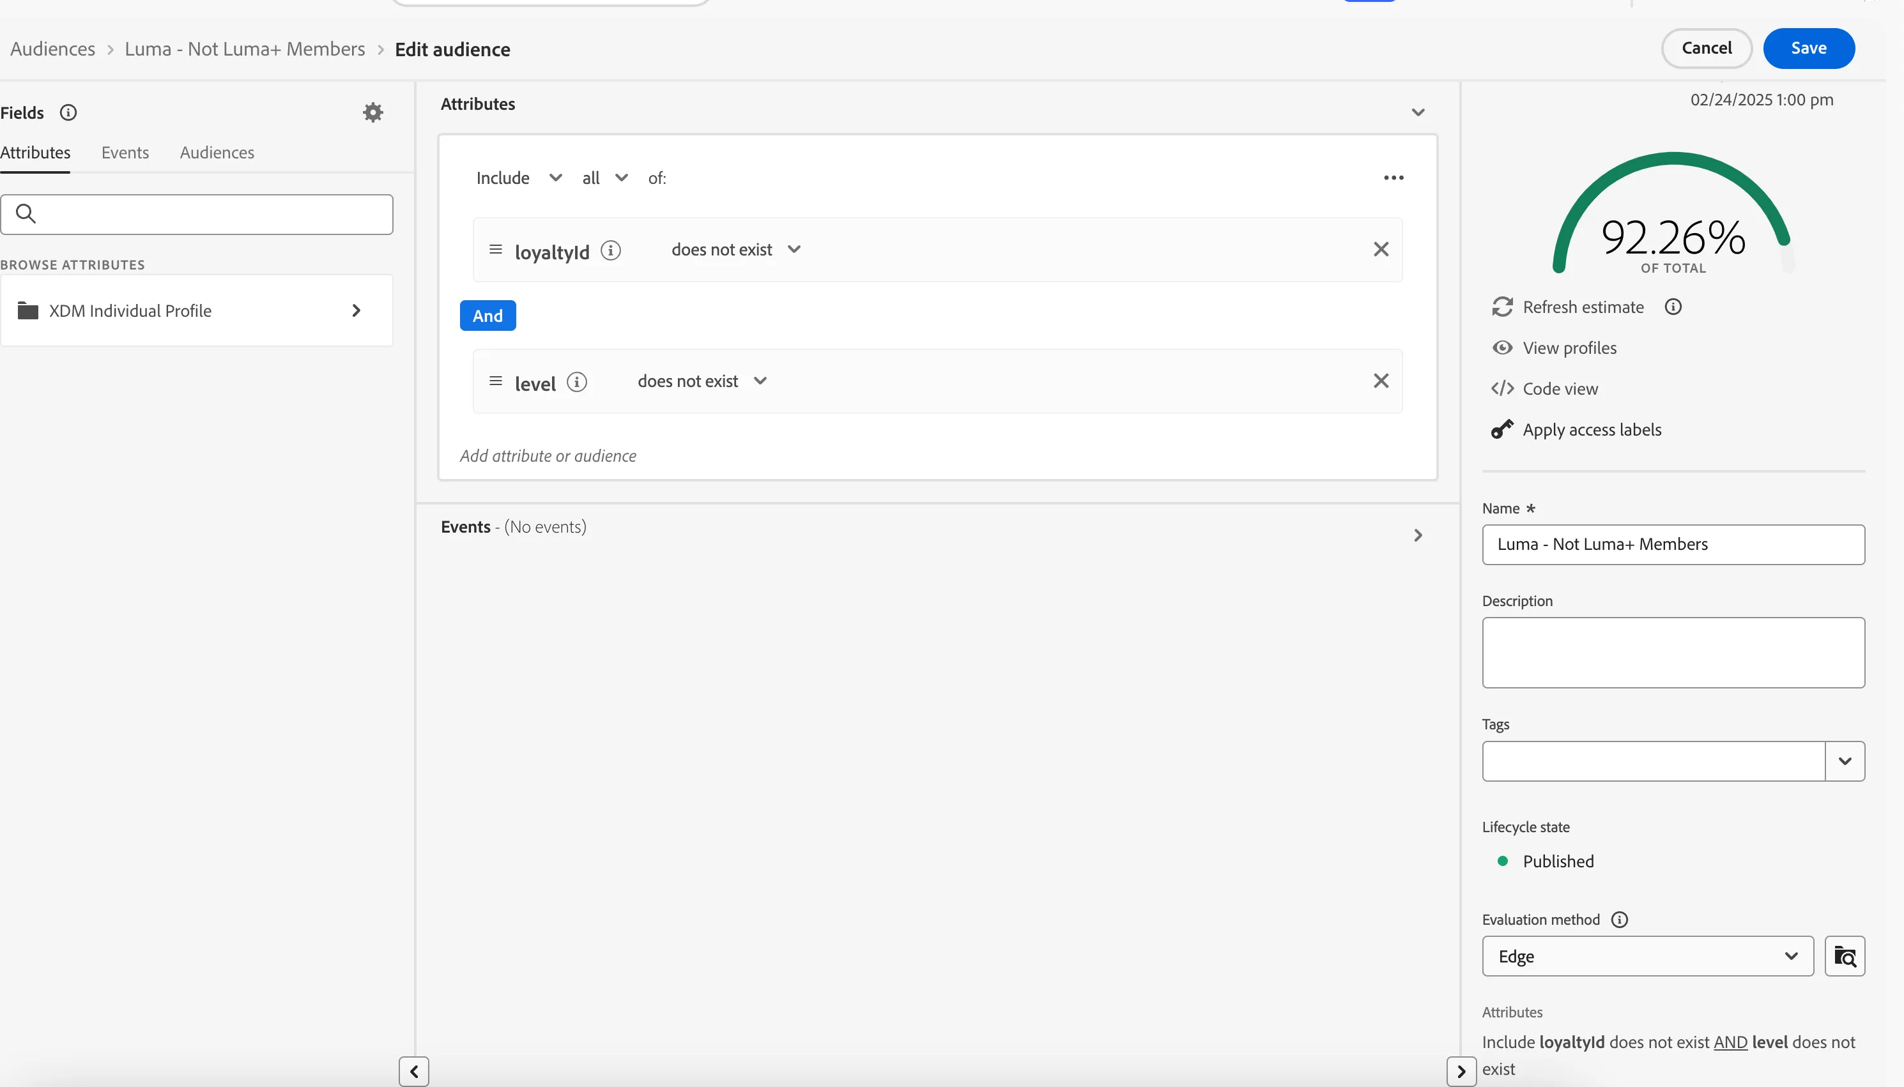Click the attribute search field
The width and height of the screenshot is (1904, 1087).
[x=197, y=214]
